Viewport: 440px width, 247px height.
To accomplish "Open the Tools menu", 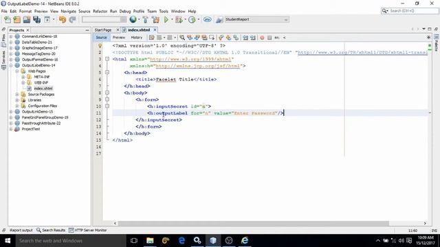I will click(x=164, y=11).
